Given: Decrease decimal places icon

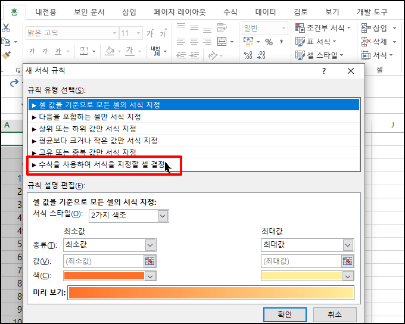Looking at the screenshot, I should [x=261, y=55].
